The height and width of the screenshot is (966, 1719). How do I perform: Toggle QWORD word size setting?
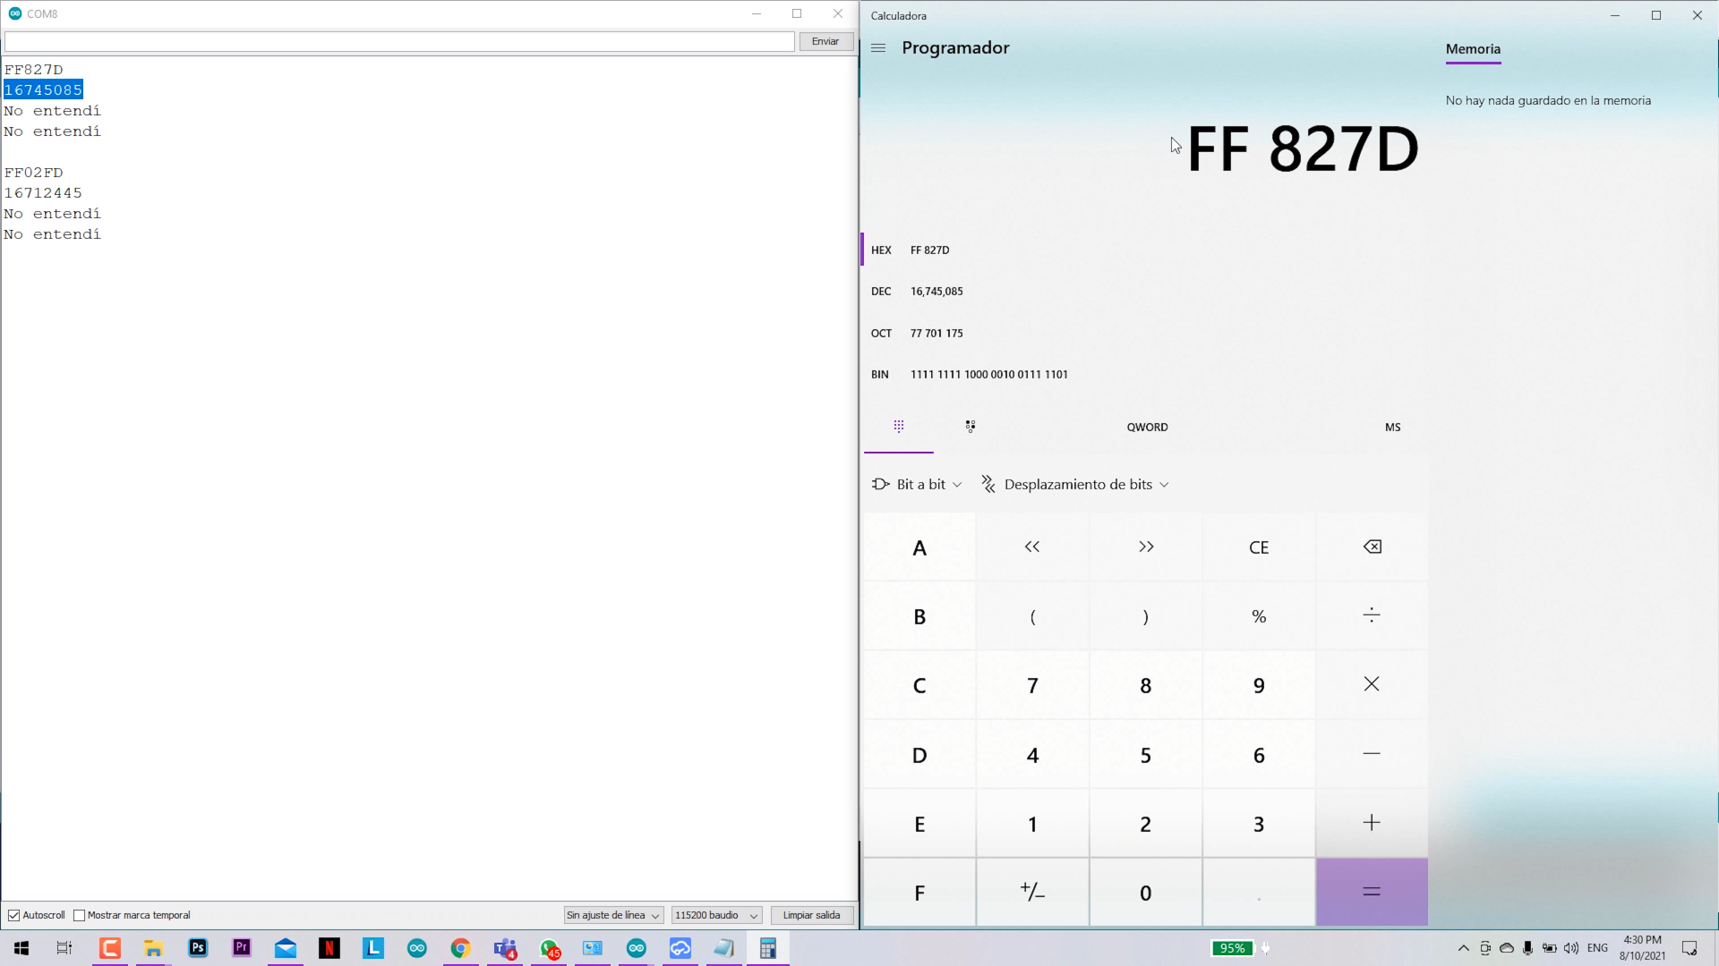pyautogui.click(x=1147, y=428)
